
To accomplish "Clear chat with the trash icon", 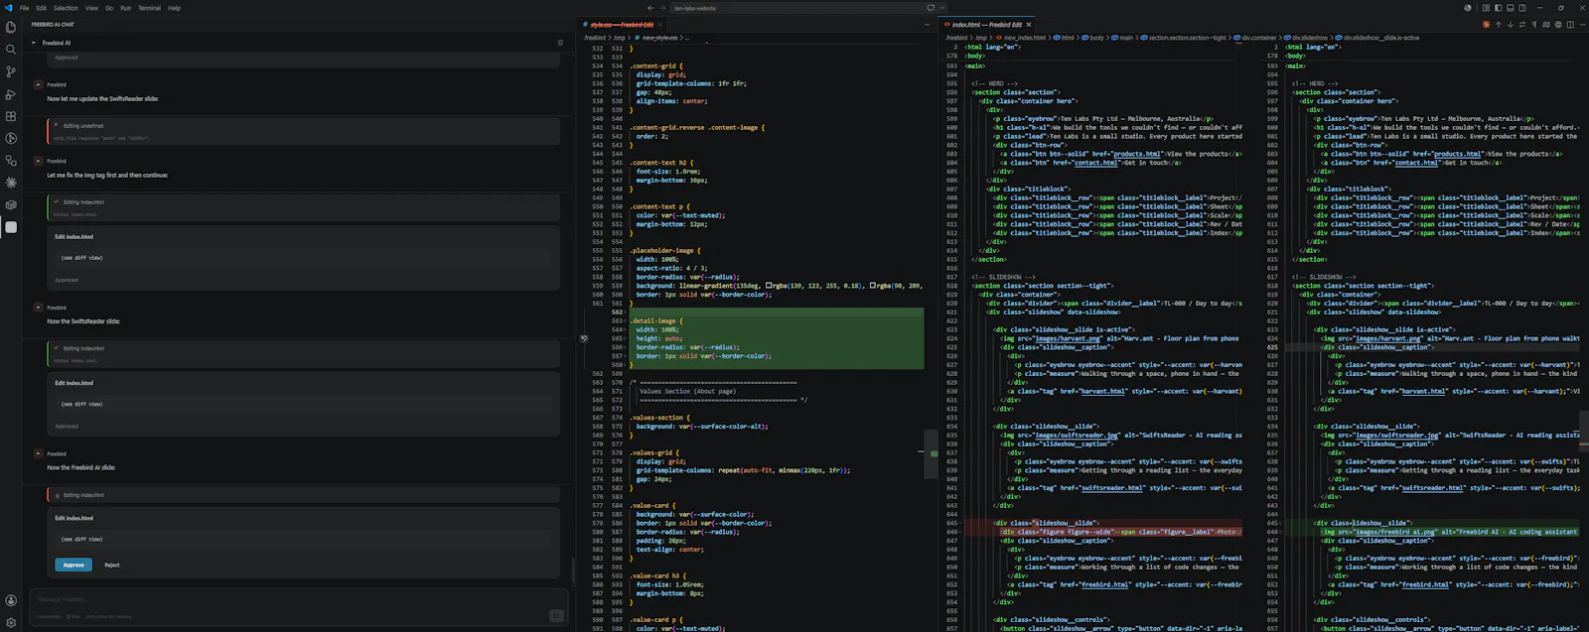I will (560, 43).
